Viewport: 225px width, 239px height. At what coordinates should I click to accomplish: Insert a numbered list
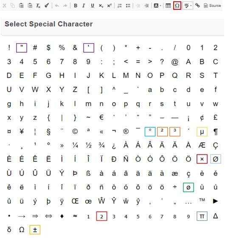point(120,6)
